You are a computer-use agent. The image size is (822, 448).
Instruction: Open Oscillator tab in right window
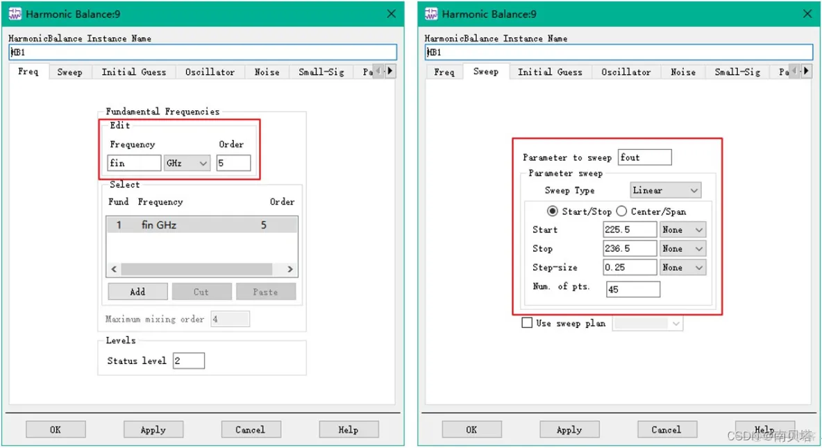[626, 72]
